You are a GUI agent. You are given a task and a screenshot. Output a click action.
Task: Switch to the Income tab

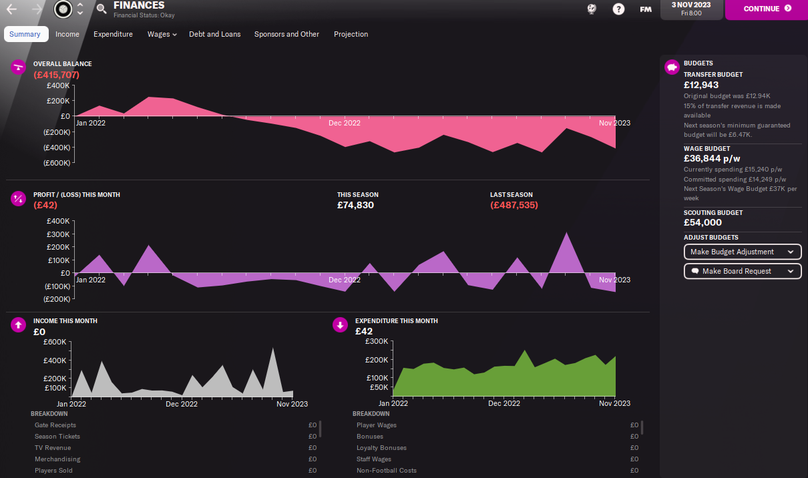[x=67, y=34]
